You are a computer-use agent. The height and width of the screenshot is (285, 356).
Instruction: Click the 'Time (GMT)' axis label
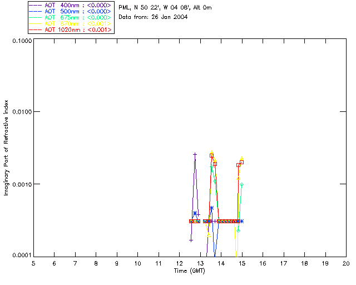pos(189,271)
